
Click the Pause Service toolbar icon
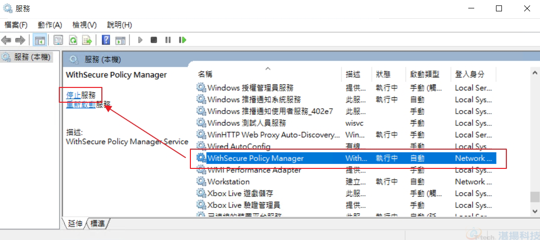[x=168, y=40]
